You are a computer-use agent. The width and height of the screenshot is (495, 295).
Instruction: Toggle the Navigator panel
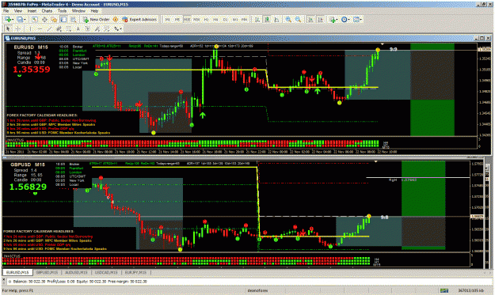tap(54, 19)
